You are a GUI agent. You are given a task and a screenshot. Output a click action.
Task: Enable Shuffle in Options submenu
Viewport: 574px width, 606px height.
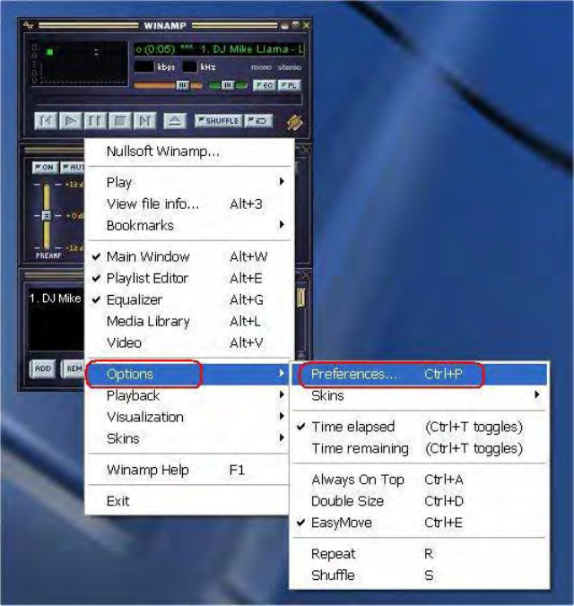tap(419, 576)
